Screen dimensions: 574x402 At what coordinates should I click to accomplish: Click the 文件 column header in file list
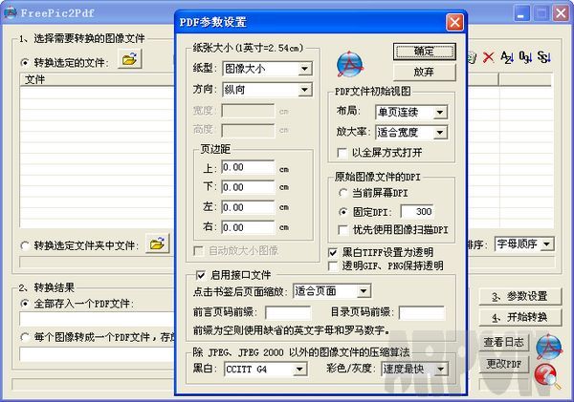click(x=97, y=79)
